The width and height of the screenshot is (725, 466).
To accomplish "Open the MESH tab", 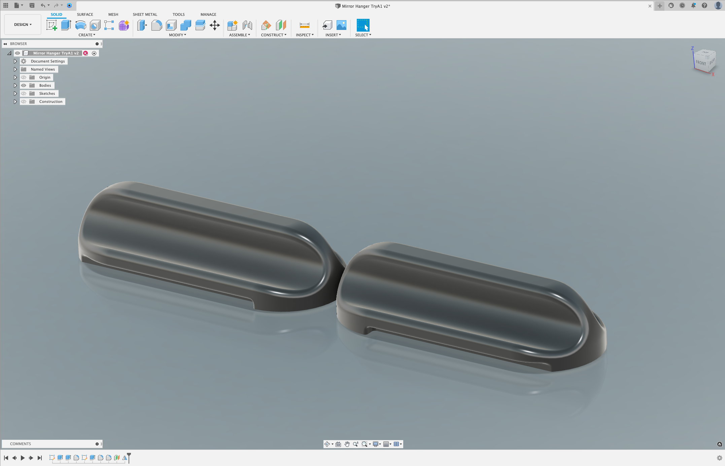I will (x=112, y=14).
